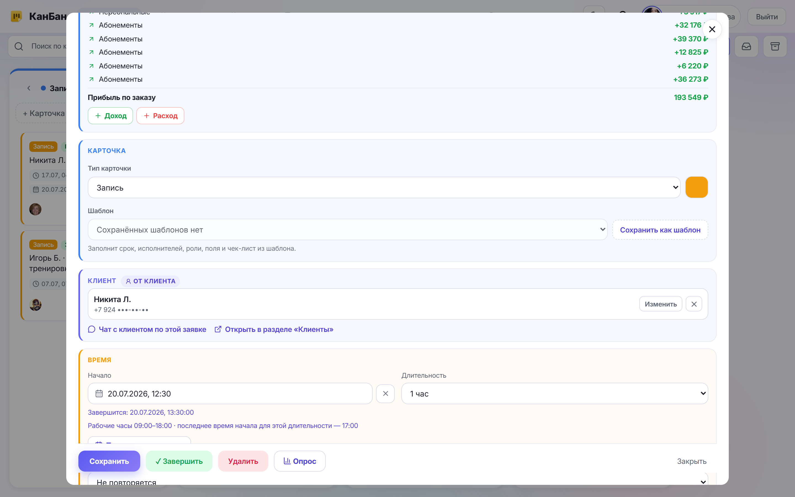This screenshot has width=795, height=497.
Task: Click the back chevron next to the column title
Action: [x=29, y=88]
